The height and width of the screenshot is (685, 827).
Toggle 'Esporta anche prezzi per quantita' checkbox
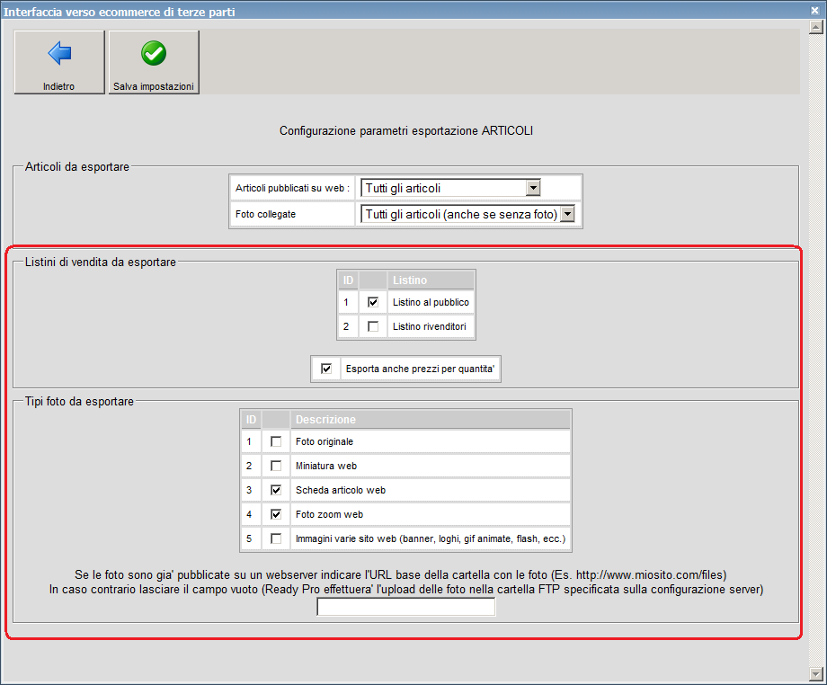pyautogui.click(x=326, y=369)
